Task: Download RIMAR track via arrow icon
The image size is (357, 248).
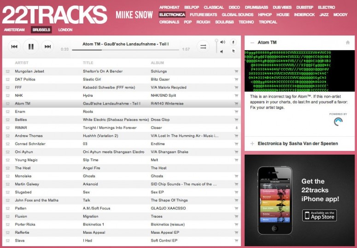Action: click(x=237, y=128)
